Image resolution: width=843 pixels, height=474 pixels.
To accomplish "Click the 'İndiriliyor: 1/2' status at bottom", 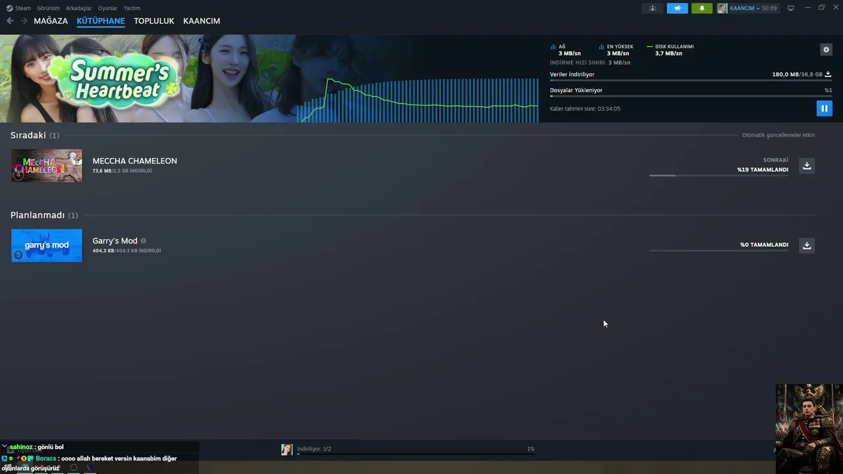I will point(314,449).
